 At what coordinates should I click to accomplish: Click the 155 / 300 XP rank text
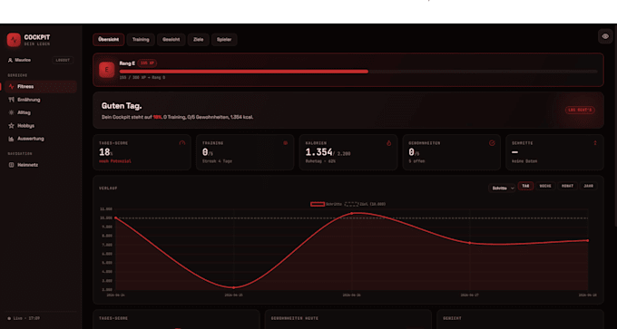pos(142,78)
